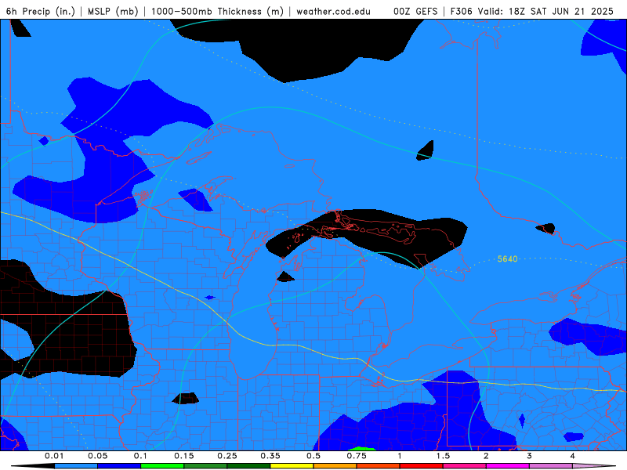The image size is (627, 470).
Task: Click the 0.5 legend value
Action: point(313,456)
